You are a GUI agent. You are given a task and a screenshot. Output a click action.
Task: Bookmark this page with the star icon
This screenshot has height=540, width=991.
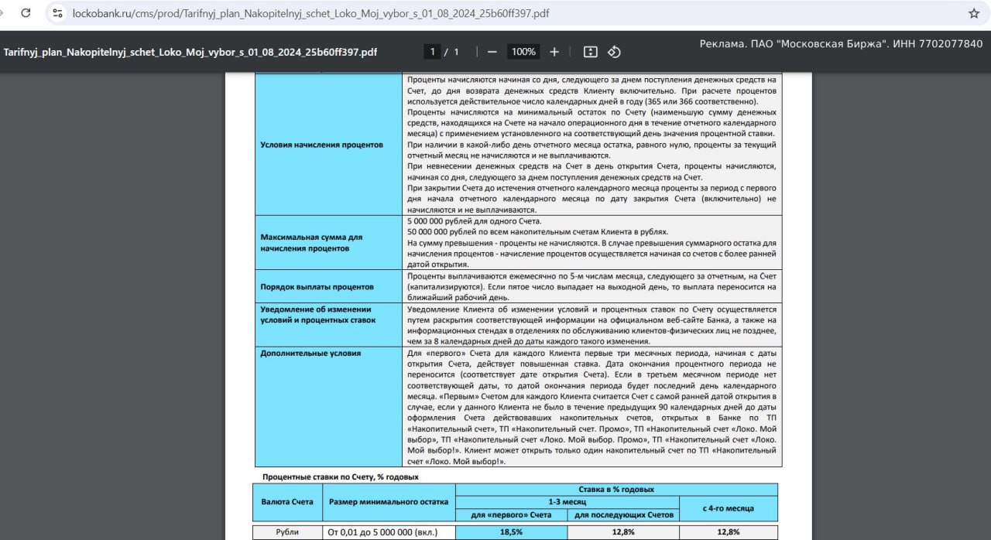click(x=974, y=13)
